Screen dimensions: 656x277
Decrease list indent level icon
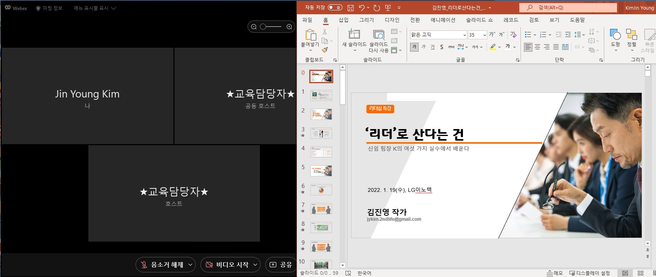point(558,35)
